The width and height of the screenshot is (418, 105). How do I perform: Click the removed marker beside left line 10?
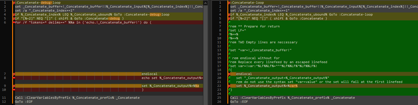[14, 90]
